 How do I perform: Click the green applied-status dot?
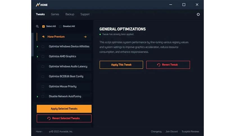pyautogui.click(x=100, y=35)
